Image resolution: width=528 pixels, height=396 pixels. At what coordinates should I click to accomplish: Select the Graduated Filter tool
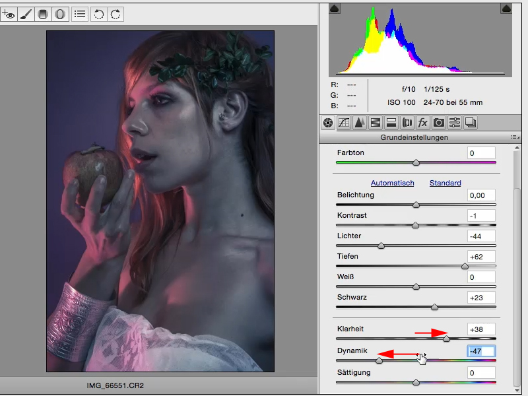click(x=44, y=13)
